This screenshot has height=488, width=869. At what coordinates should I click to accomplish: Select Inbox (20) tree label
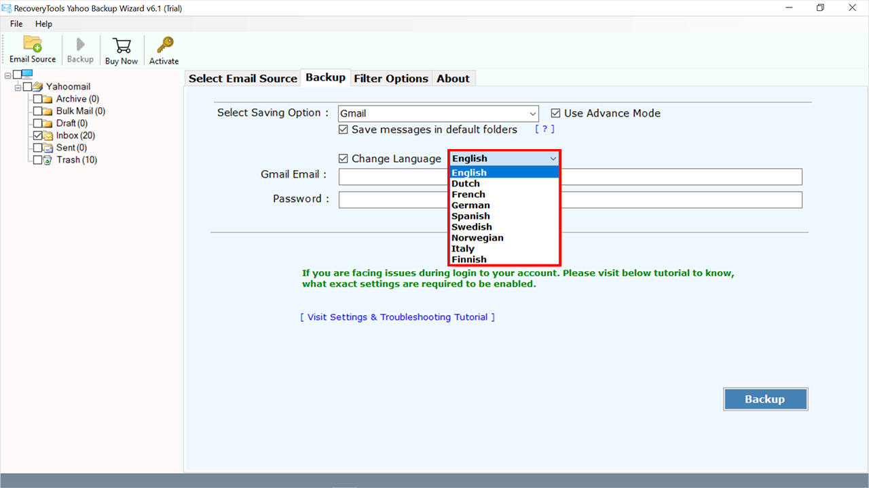coord(75,136)
